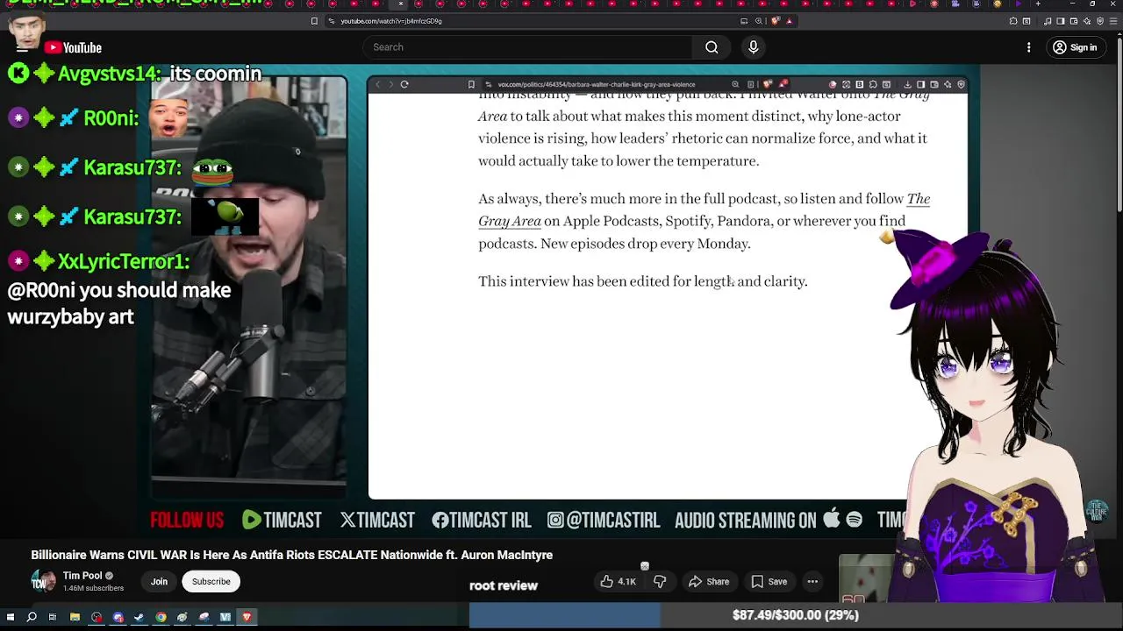The image size is (1123, 631).
Task: Click the YouTube search magnifier button
Action: tap(712, 47)
